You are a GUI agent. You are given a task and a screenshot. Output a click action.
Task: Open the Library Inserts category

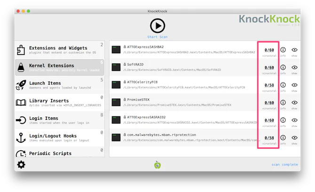coord(60,102)
